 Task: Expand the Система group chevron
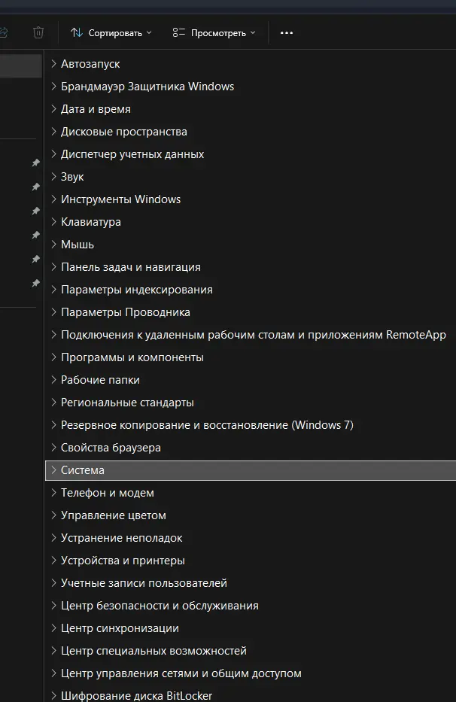coord(53,470)
